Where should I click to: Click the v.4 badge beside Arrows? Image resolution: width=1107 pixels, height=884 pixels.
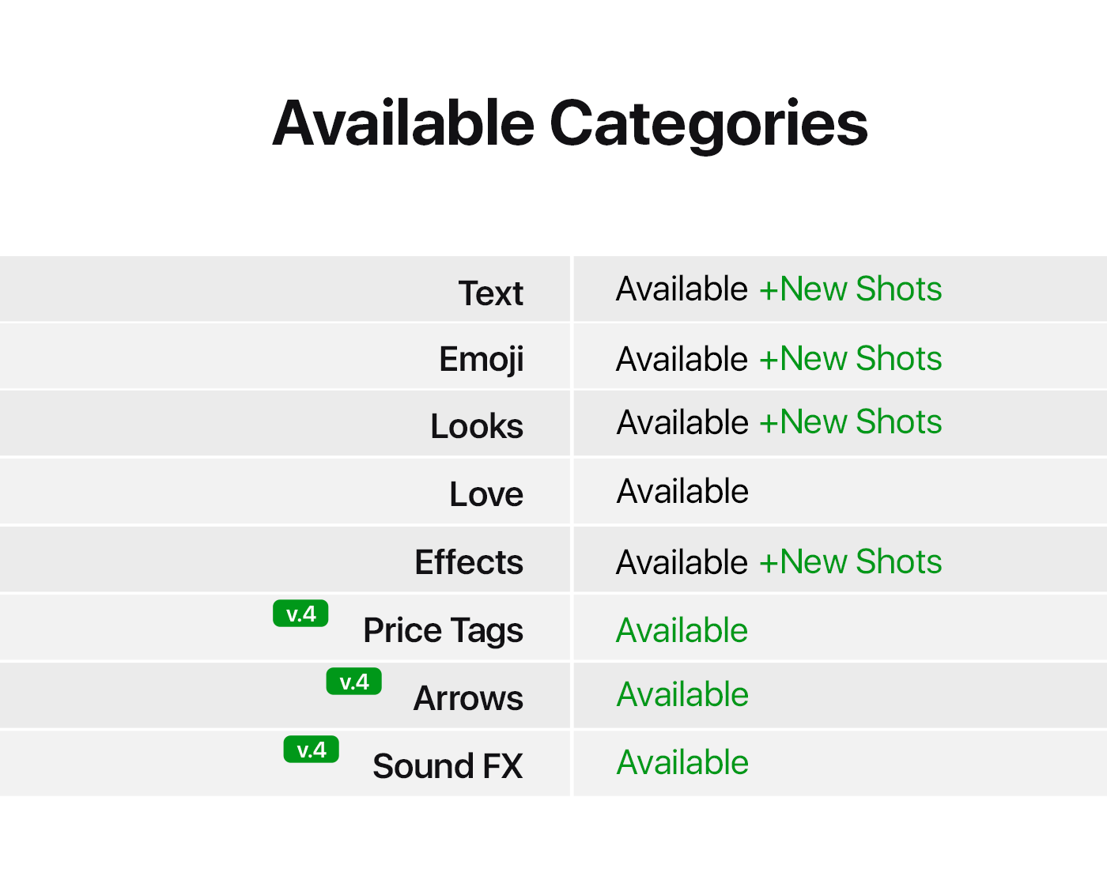354,682
